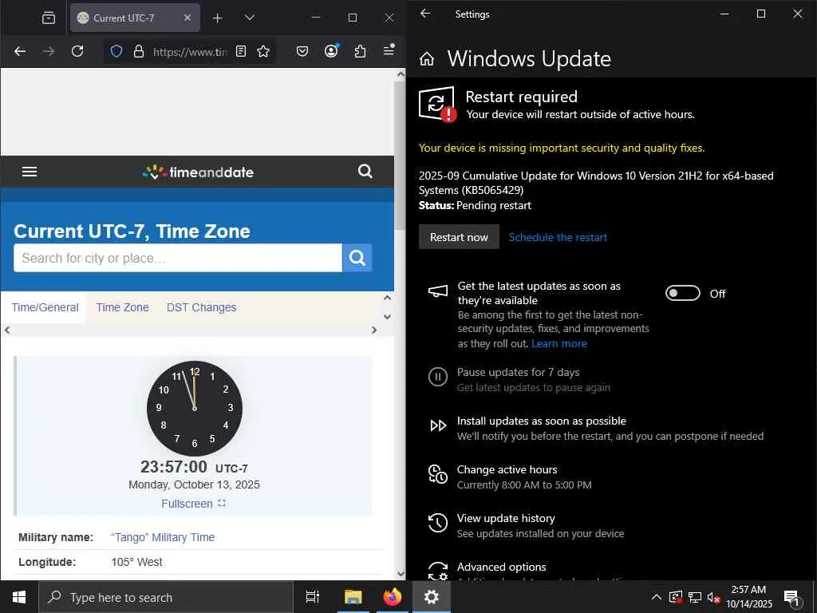
Task: Reload the timeanddate page
Action: (77, 51)
